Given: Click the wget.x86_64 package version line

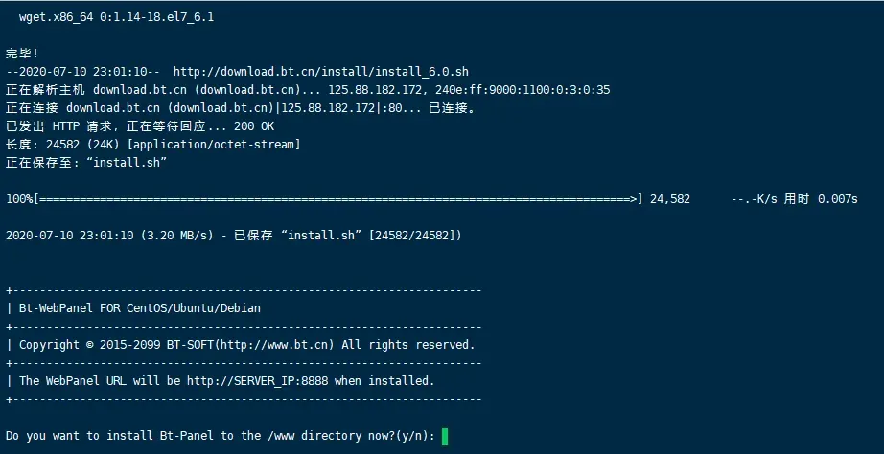Looking at the screenshot, I should [x=116, y=17].
